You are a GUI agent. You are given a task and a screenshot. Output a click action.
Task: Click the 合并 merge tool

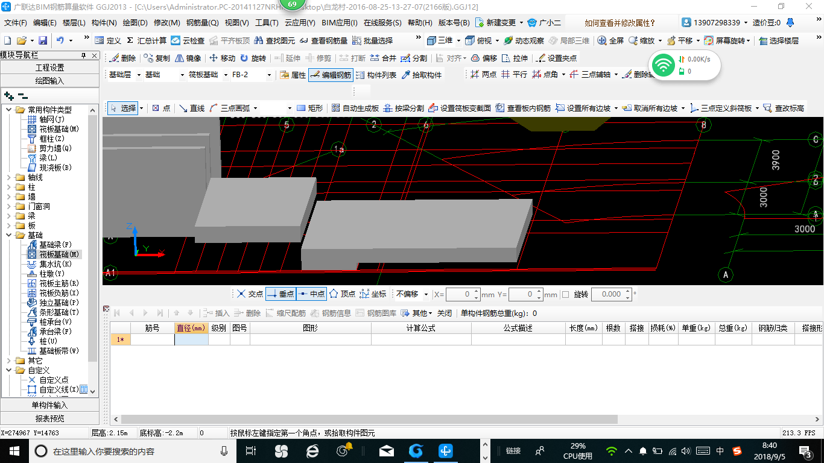point(383,58)
